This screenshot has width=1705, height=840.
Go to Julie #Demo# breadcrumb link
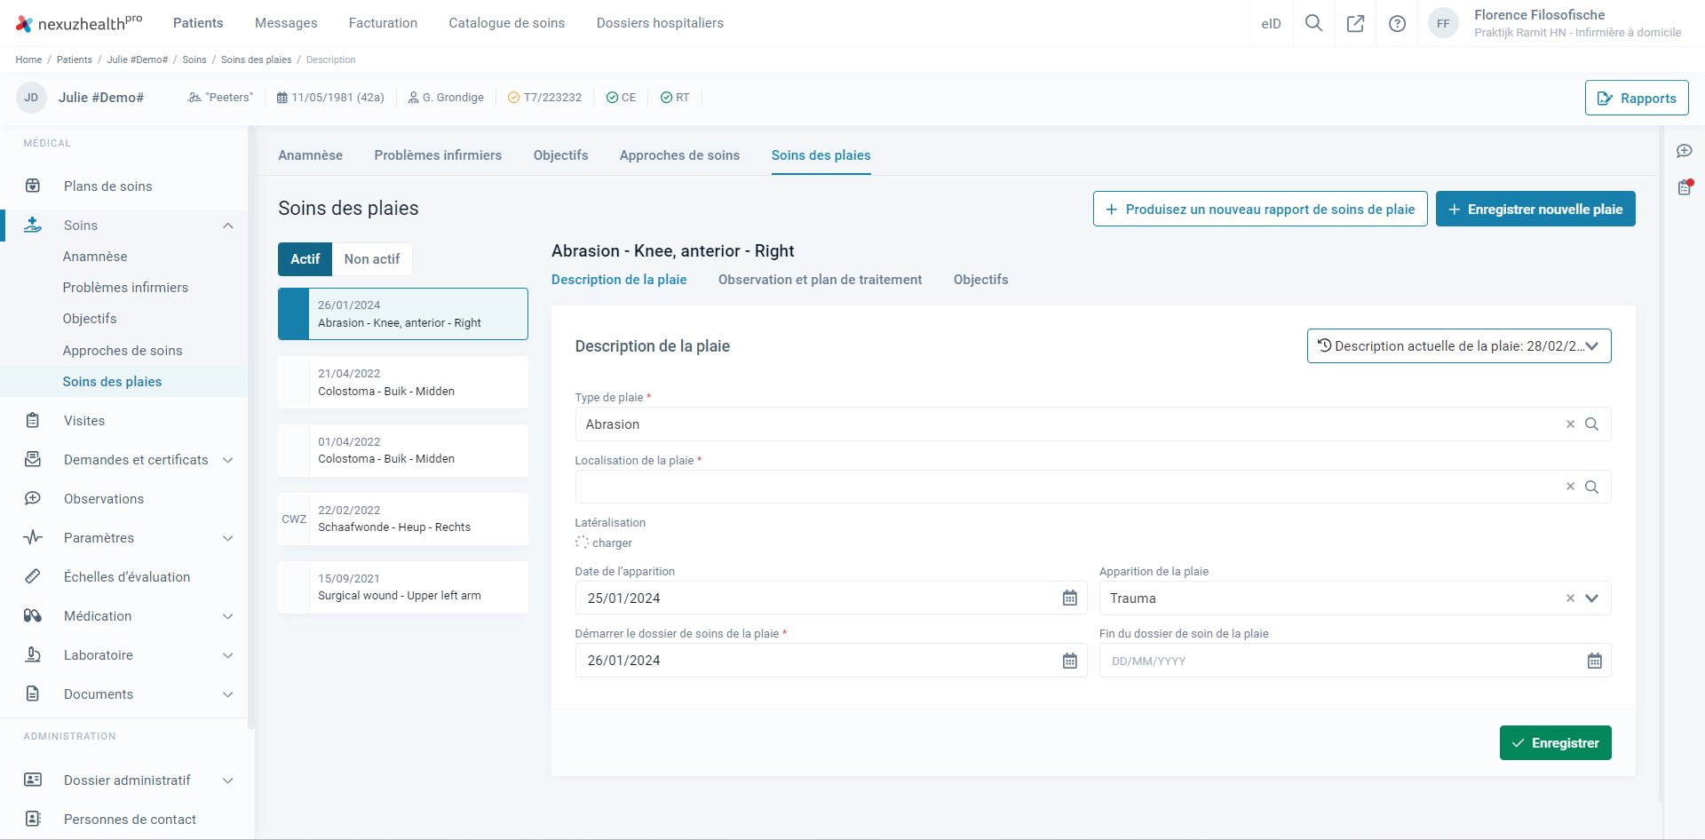point(138,59)
